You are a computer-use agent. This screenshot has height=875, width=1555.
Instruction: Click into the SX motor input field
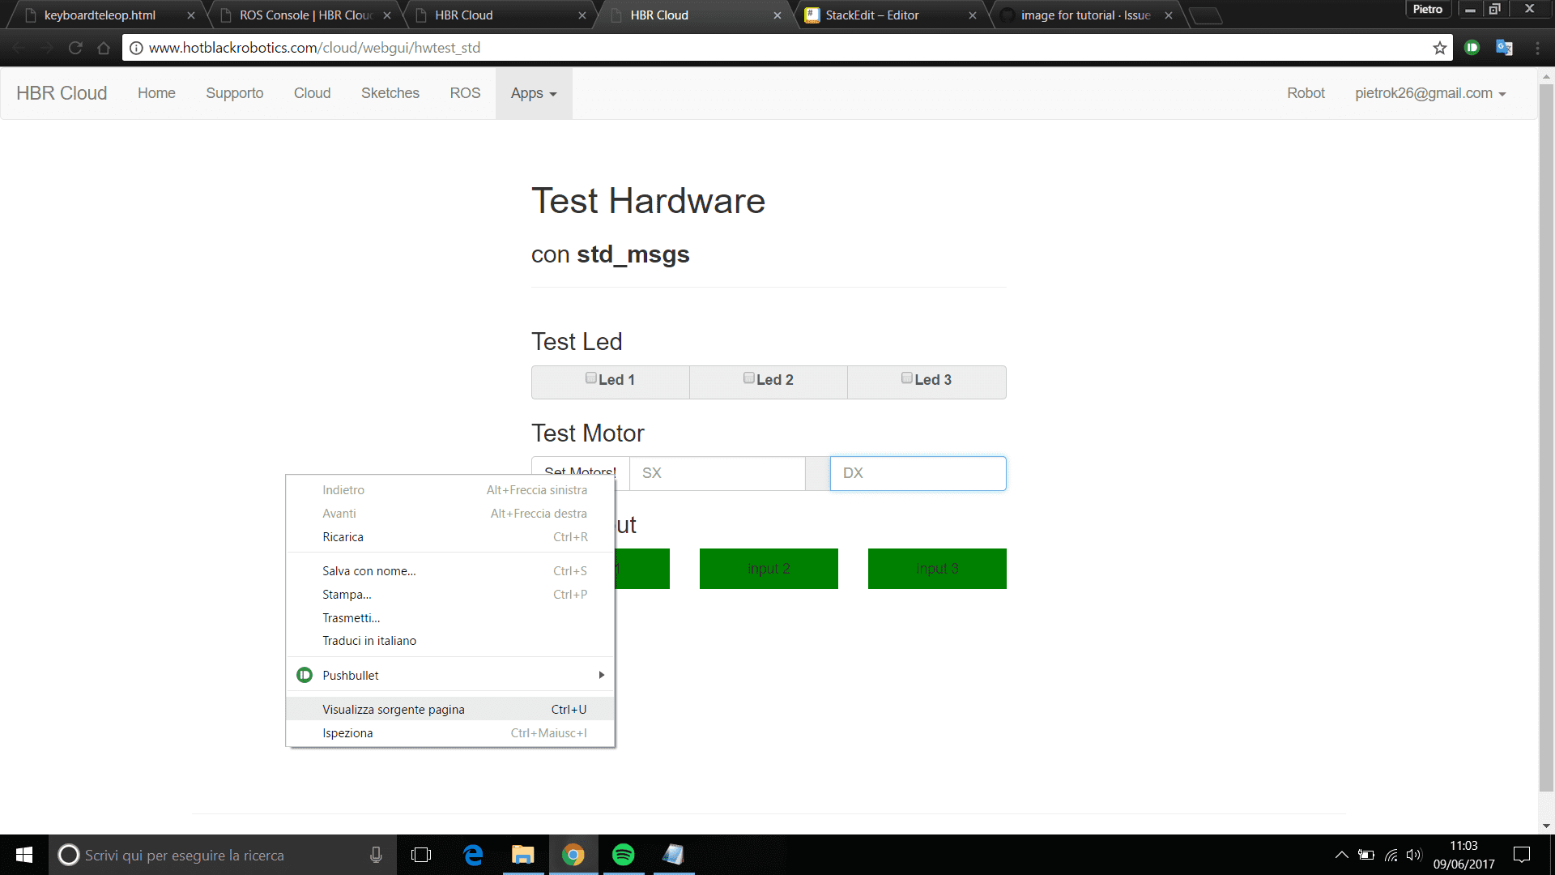click(x=717, y=473)
